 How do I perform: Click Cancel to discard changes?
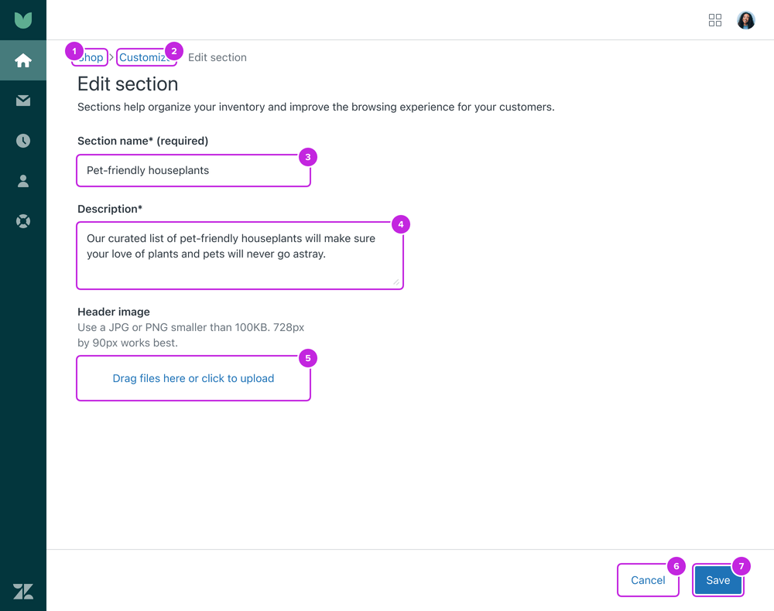pos(648,580)
